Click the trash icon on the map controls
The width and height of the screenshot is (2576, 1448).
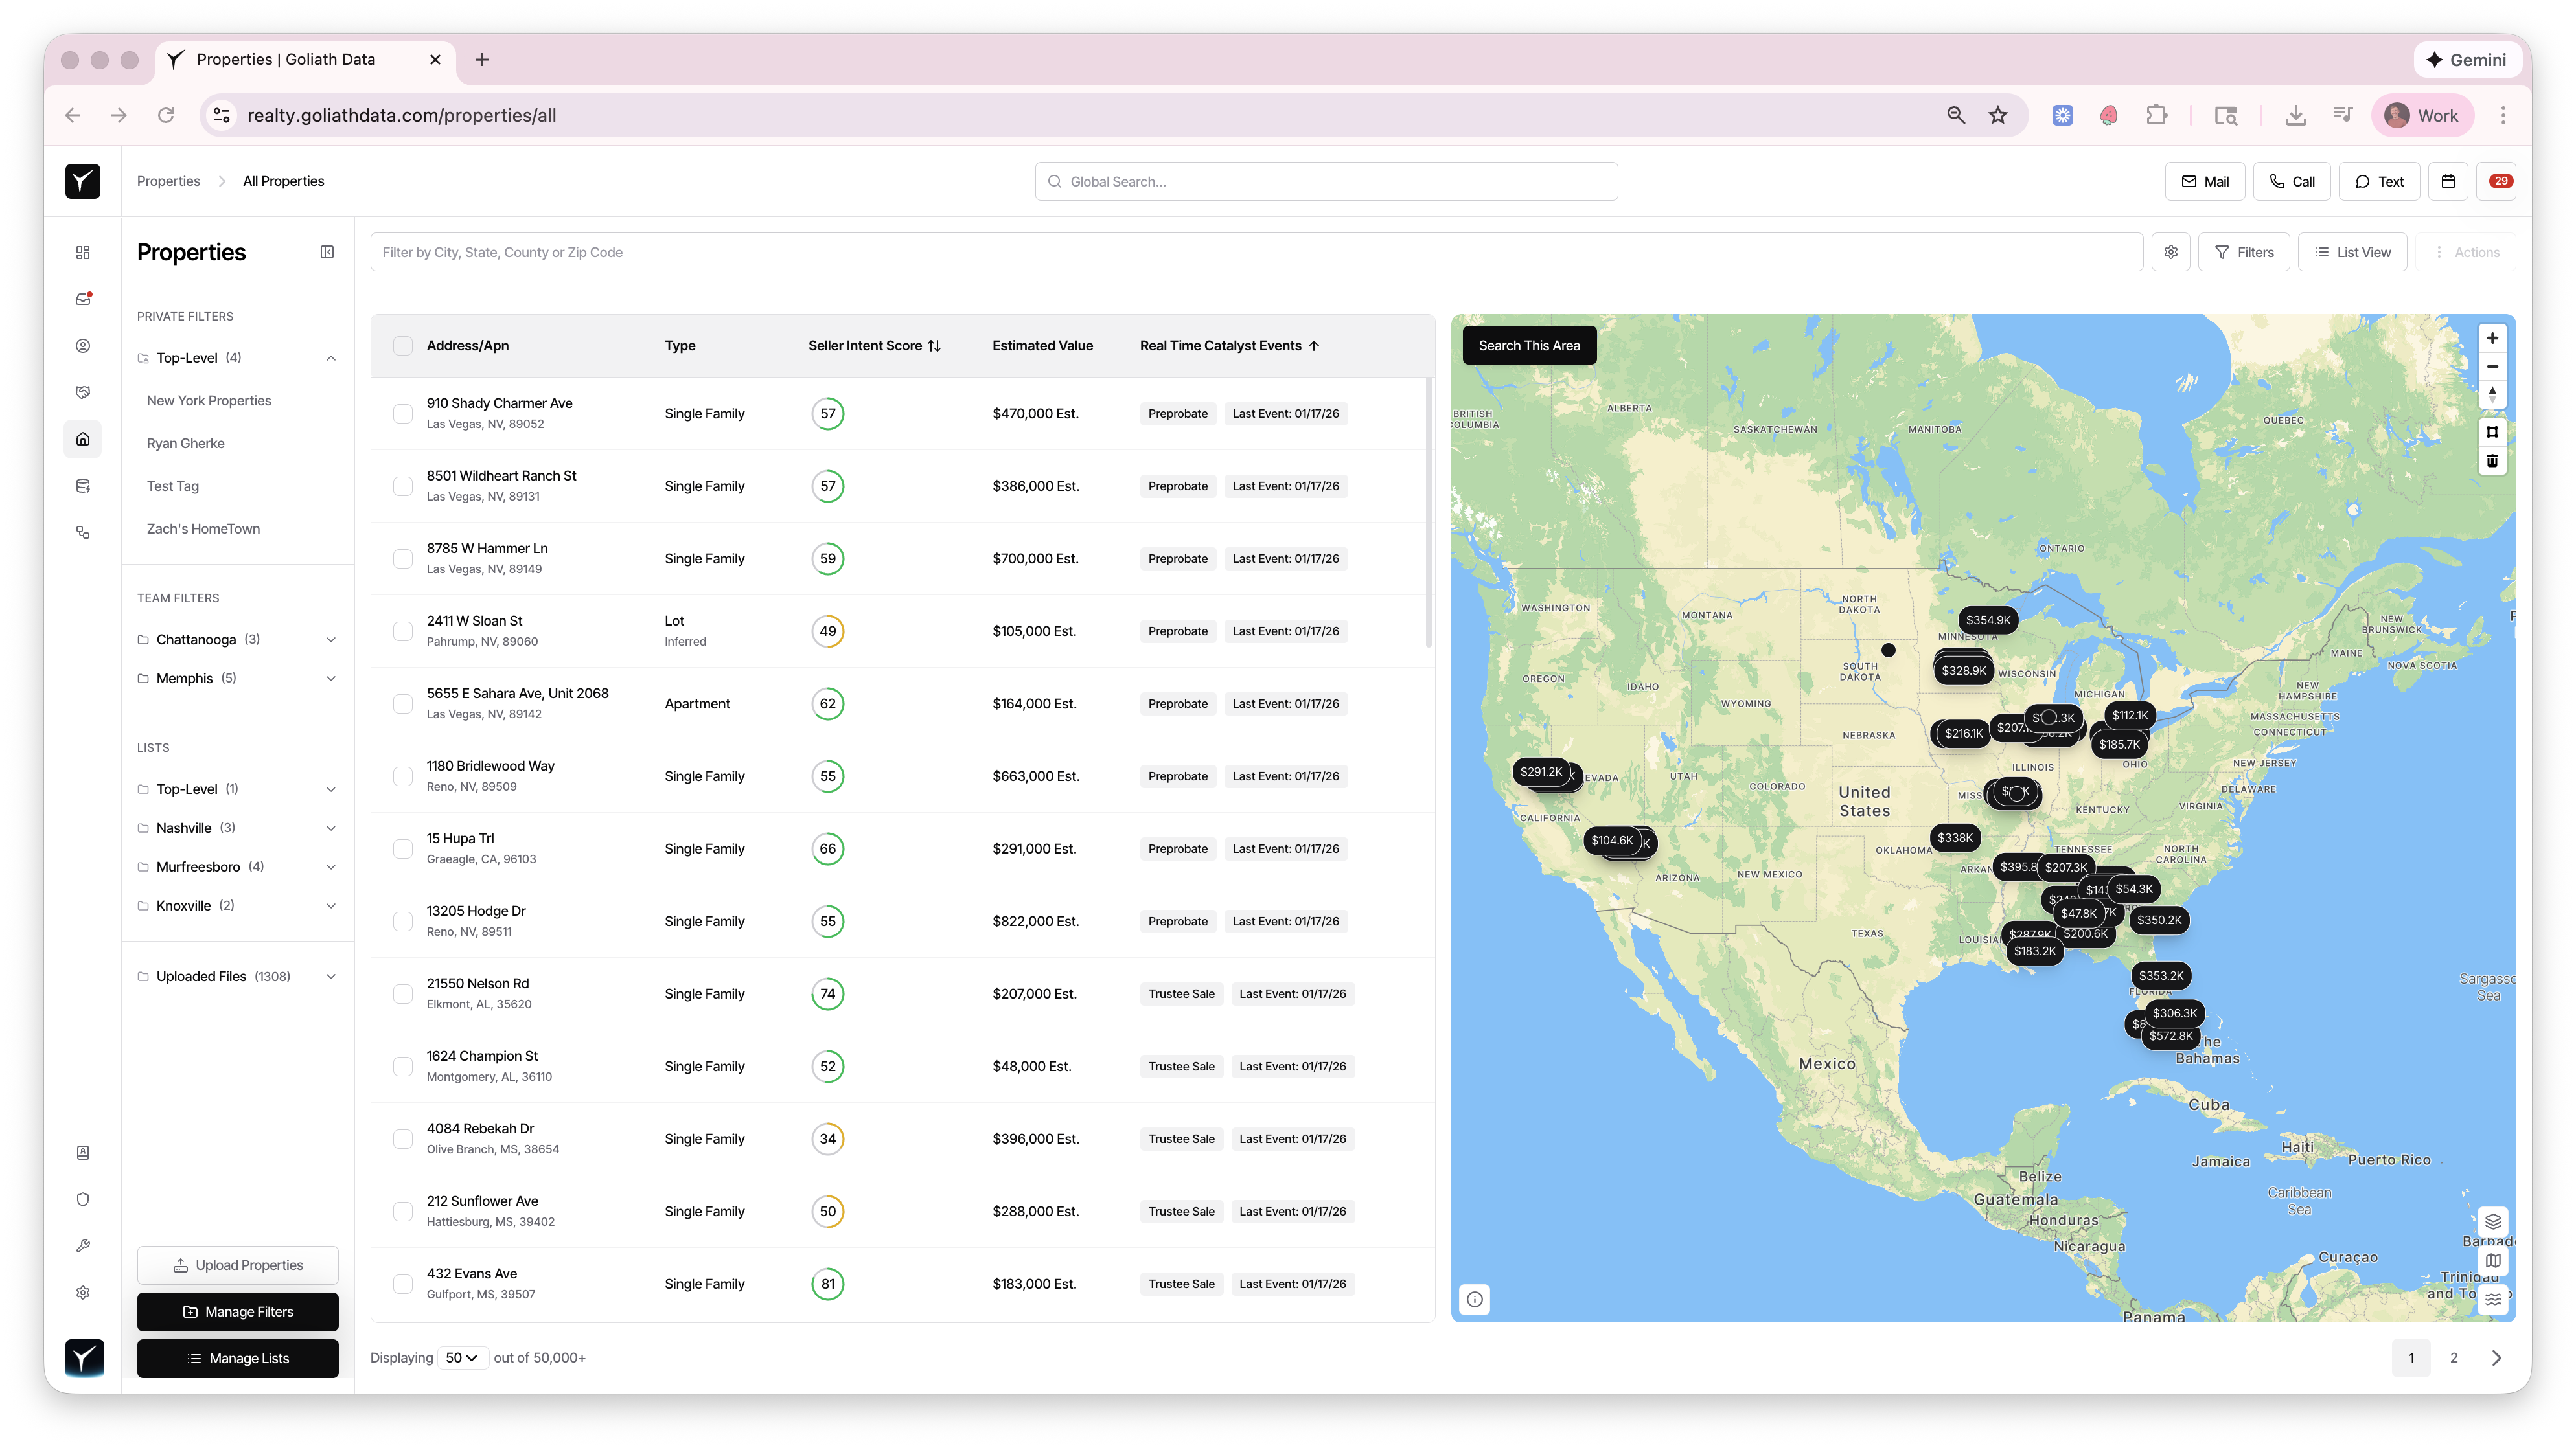pyautogui.click(x=2493, y=460)
